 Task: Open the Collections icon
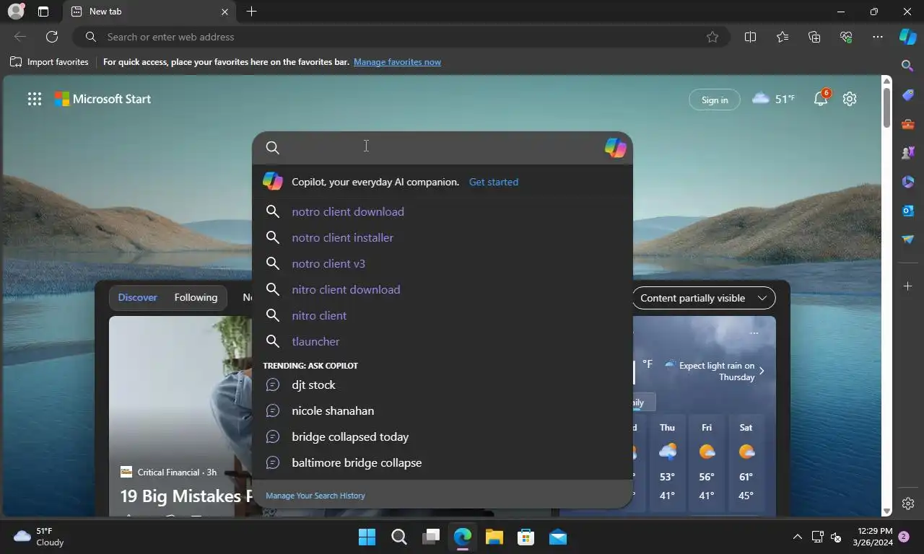(x=814, y=37)
